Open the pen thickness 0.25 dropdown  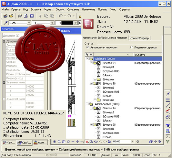pos(29,23)
